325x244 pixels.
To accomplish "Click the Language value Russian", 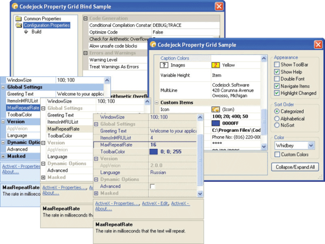I will pyautogui.click(x=158, y=173).
